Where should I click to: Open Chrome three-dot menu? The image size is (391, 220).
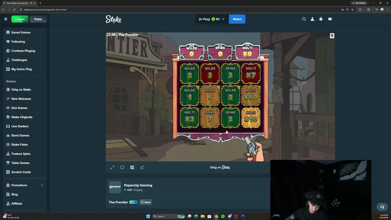coord(387,9)
